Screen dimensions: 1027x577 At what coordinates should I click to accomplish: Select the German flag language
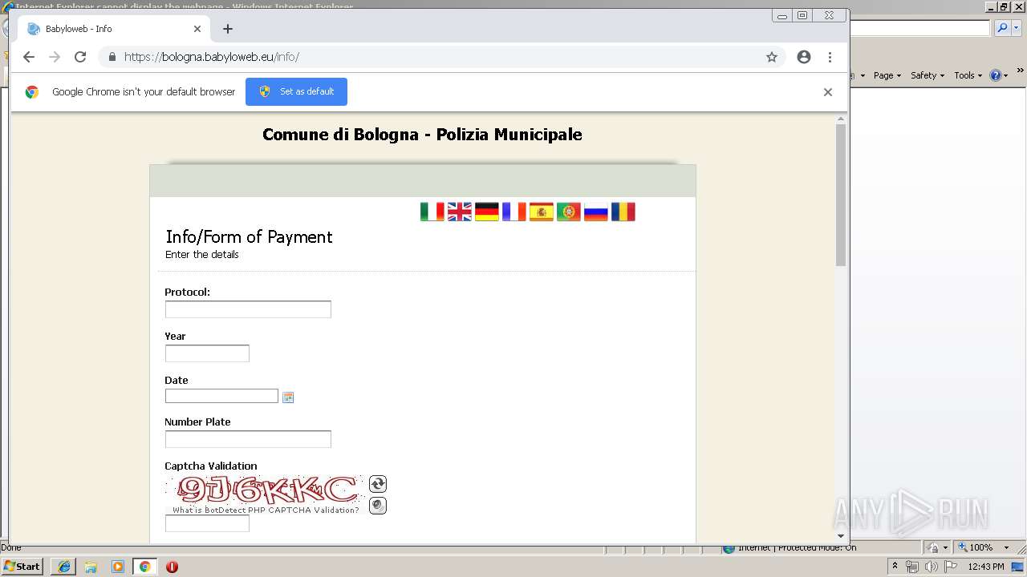click(x=486, y=212)
